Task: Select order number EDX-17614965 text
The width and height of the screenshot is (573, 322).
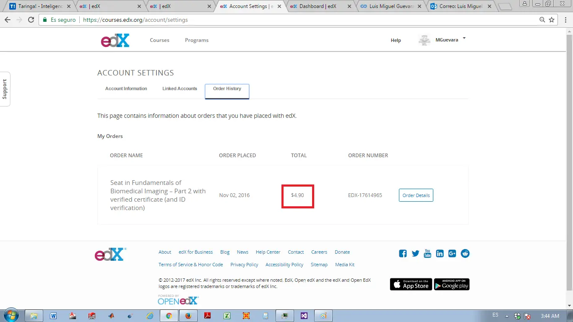Action: [x=365, y=195]
